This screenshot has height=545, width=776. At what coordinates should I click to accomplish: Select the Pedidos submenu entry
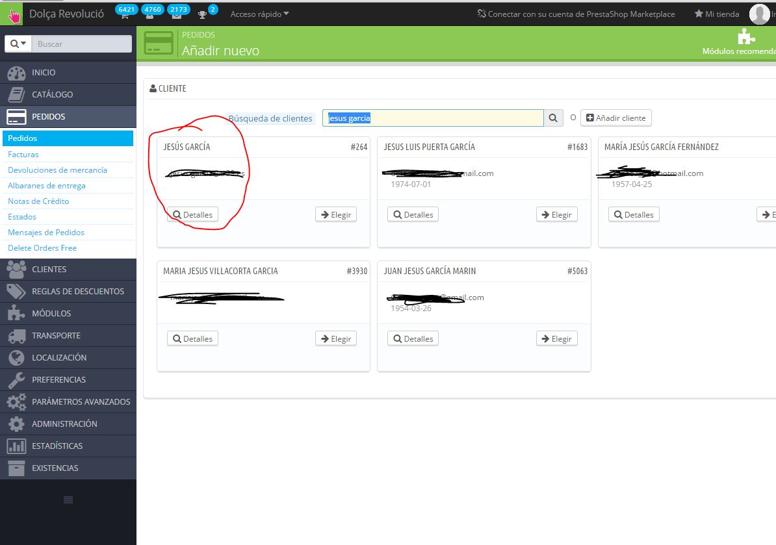tap(68, 138)
